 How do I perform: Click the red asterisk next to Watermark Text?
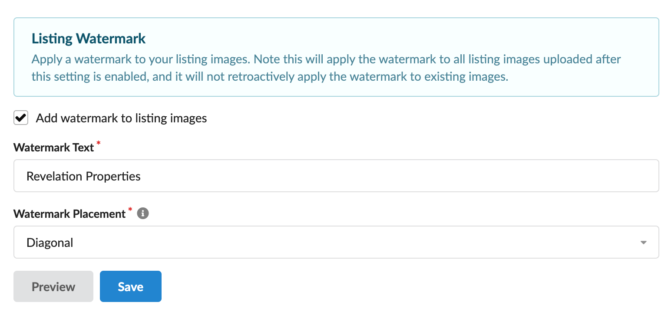98,144
